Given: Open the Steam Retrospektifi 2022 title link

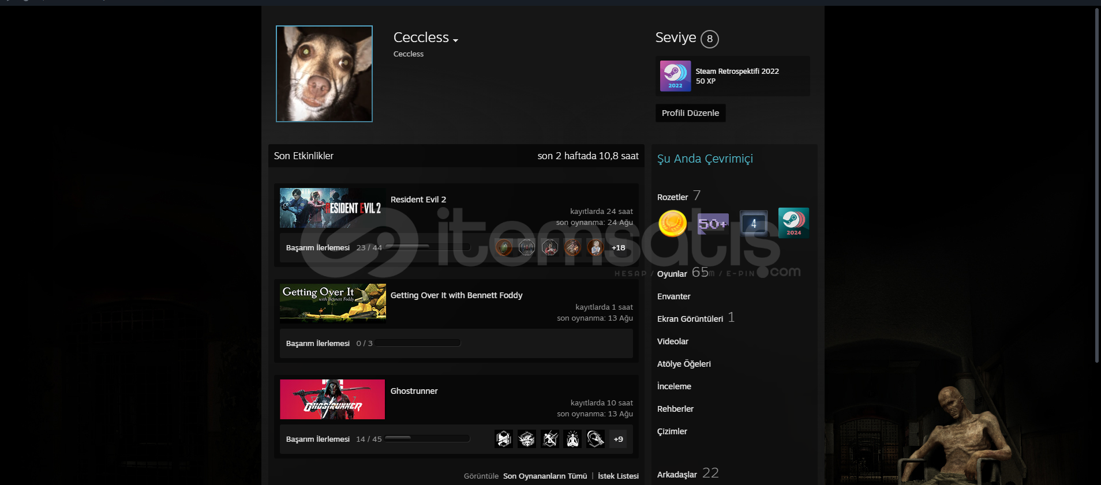Looking at the screenshot, I should [x=737, y=71].
